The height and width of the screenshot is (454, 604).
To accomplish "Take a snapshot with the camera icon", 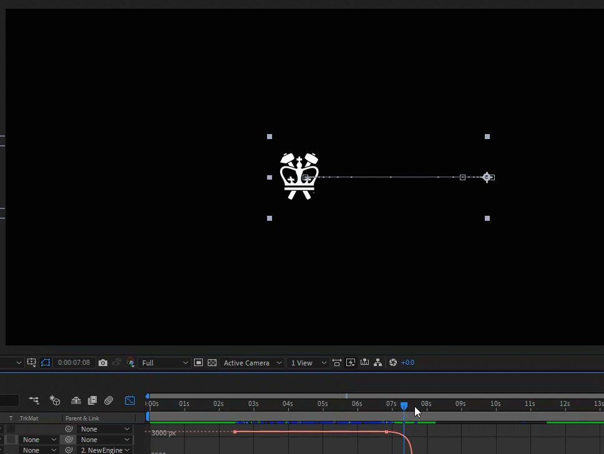I will pyautogui.click(x=103, y=363).
